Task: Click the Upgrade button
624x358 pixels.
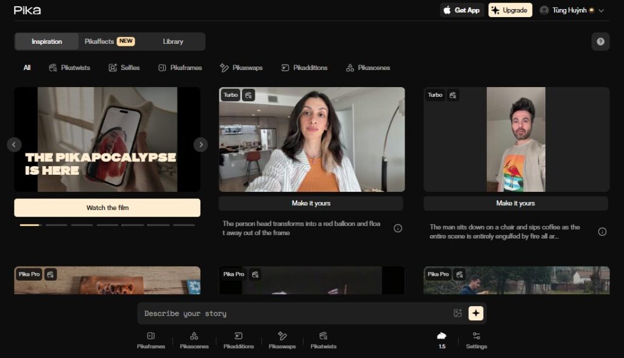Action: pyautogui.click(x=510, y=10)
